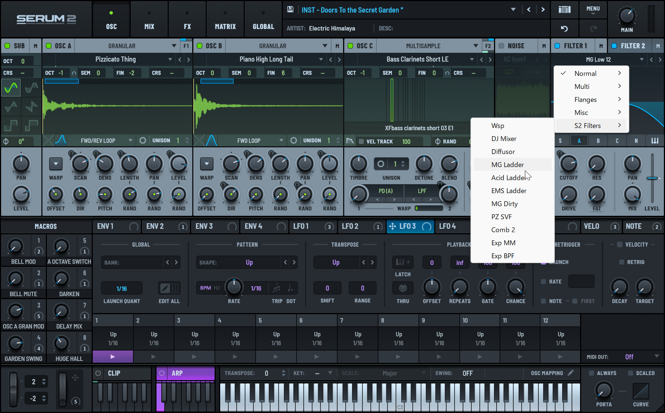Click the OSC C unison gear icon
The width and height of the screenshot is (665, 413).
point(381,164)
